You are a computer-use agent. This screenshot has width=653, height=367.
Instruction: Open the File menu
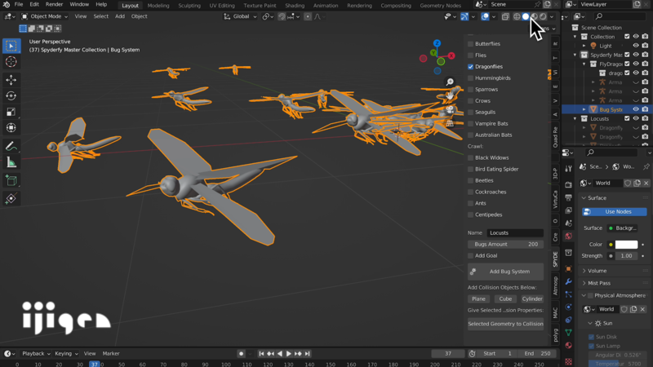tap(19, 5)
